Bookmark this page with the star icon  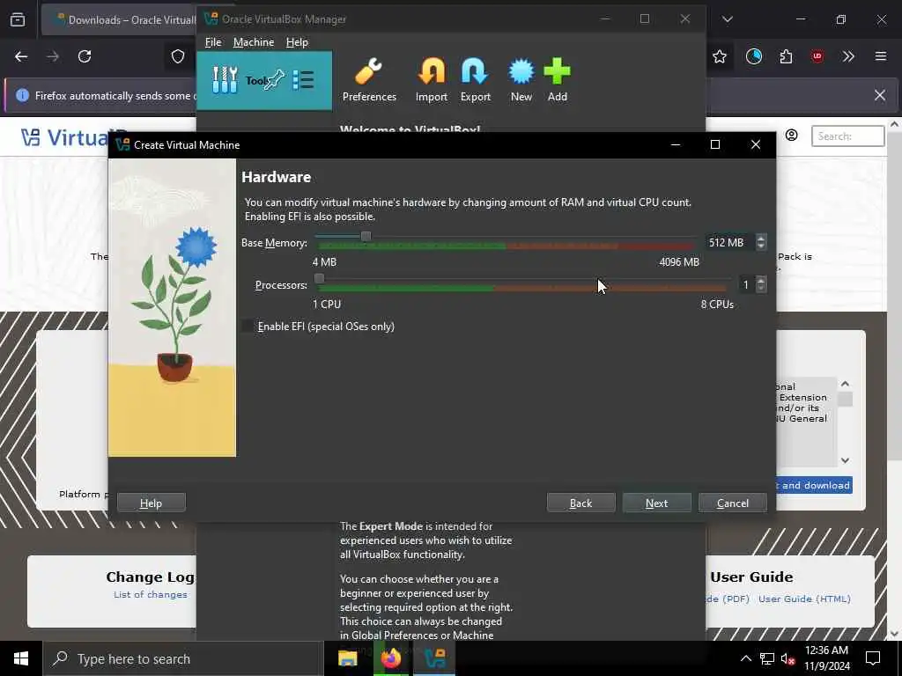[x=719, y=56]
